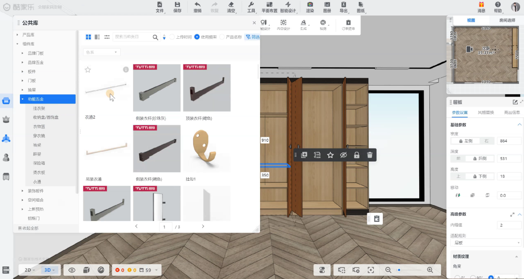Image resolution: width=524 pixels, height=279 pixels.
Task: Click the 筛选 filter button
Action: 253,37
